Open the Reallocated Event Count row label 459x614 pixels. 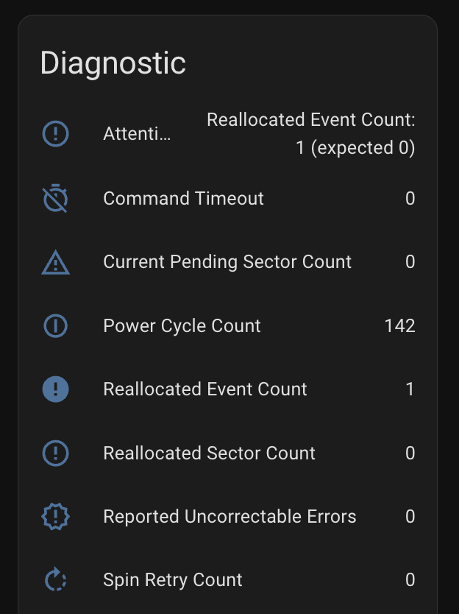(x=205, y=389)
